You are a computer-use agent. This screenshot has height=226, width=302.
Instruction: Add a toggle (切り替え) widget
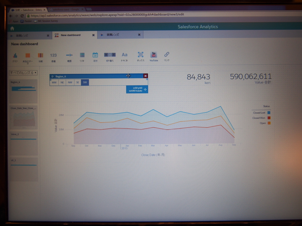(110, 57)
